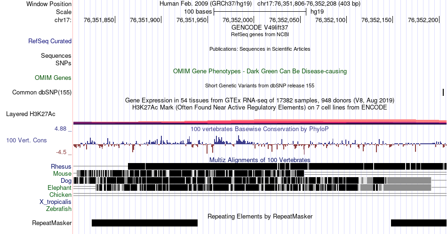Click the OMIM Gene Phenotypes track title
The image size is (447, 234).
coord(260,71)
